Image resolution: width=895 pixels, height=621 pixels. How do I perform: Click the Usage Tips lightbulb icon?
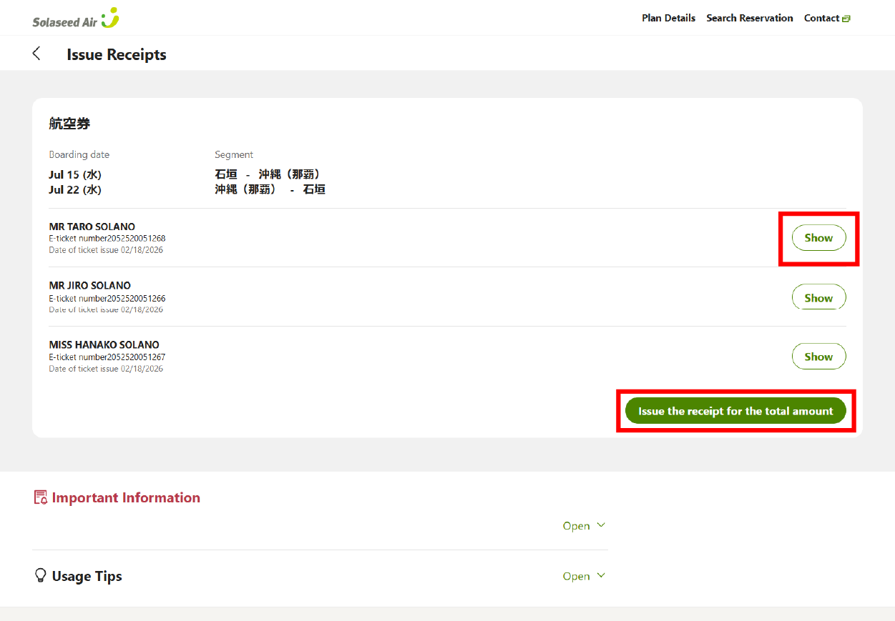click(x=41, y=576)
